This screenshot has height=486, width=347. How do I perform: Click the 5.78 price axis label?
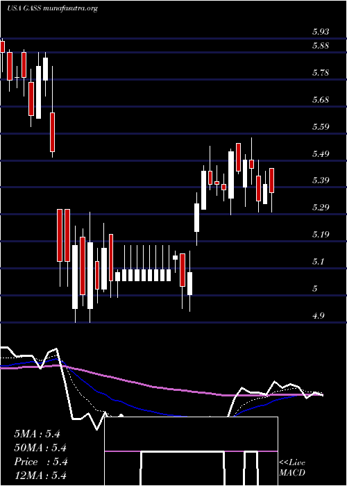pos(321,73)
